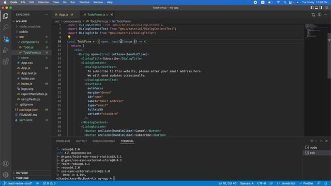The width and height of the screenshot is (331, 186).
Task: Toggle primary side bar visibility
Action: point(312,8)
